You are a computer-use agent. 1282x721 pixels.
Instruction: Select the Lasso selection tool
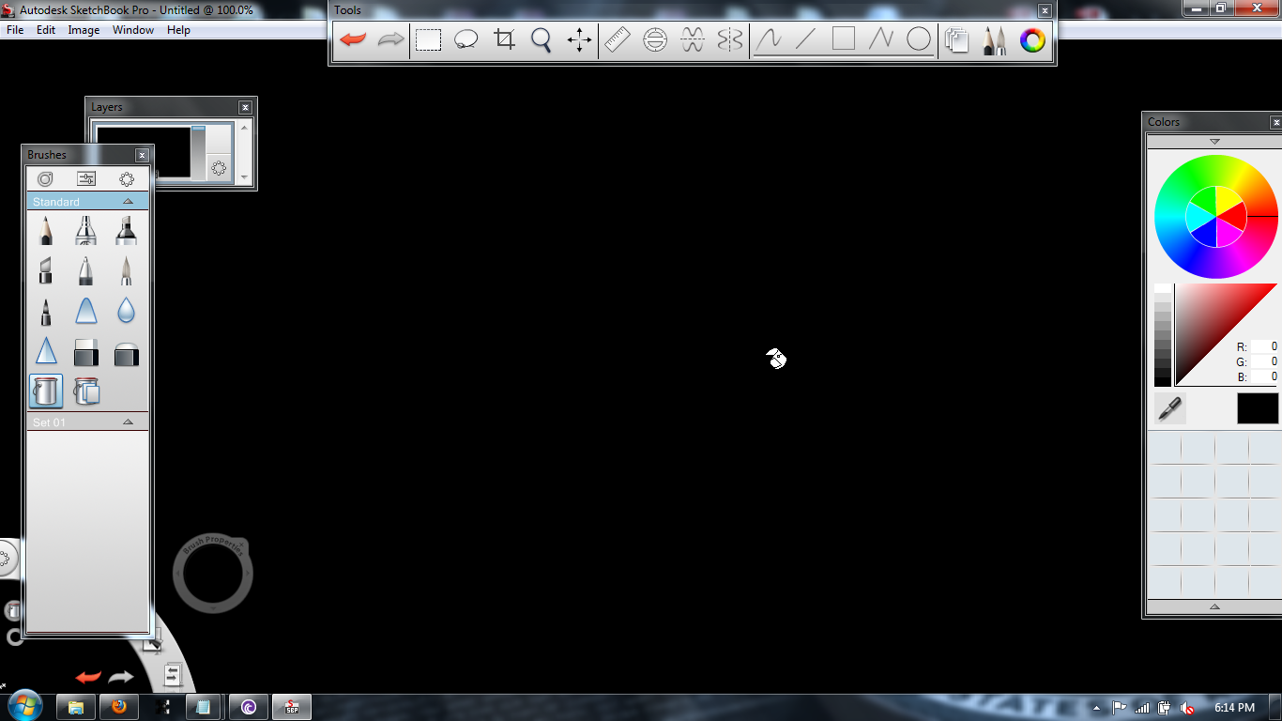pos(466,39)
